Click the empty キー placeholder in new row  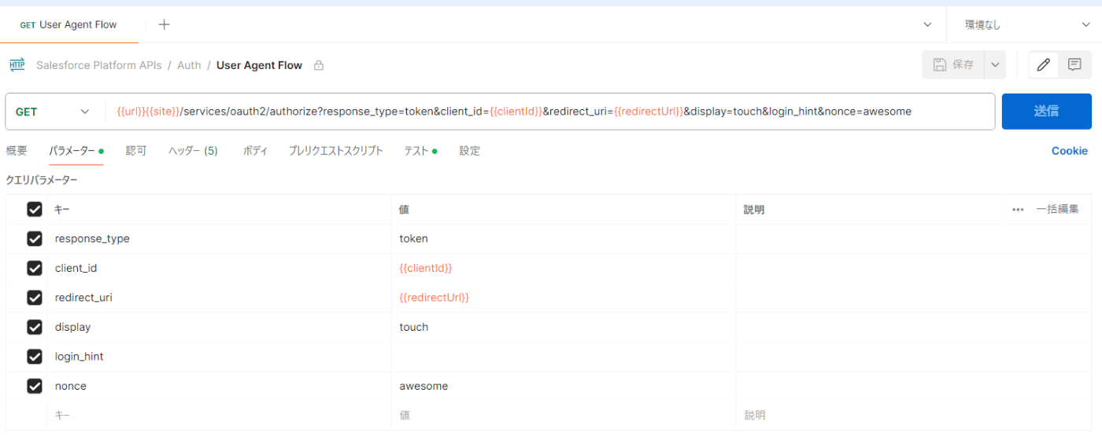[x=219, y=416]
